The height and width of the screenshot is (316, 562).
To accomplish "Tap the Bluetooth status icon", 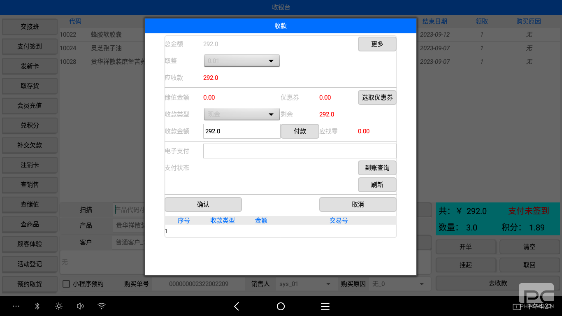I will (37, 306).
